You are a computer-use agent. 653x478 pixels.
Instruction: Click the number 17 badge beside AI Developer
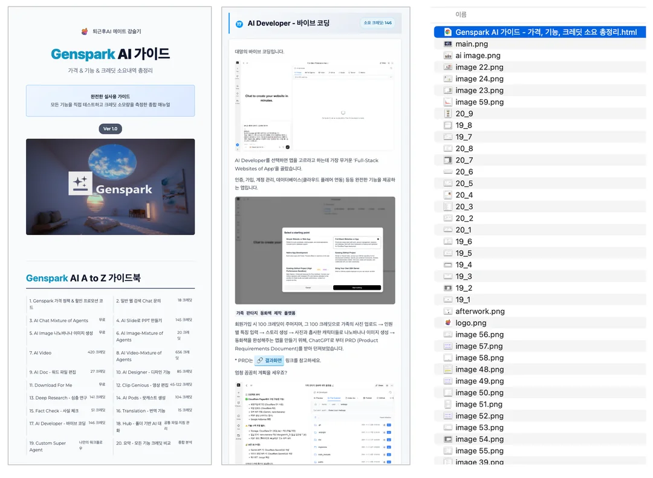pyautogui.click(x=239, y=24)
